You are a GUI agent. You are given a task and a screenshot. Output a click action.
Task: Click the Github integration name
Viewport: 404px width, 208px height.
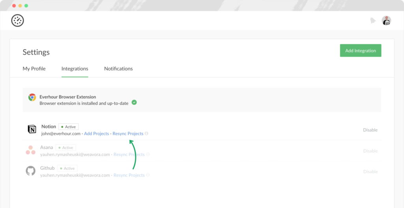coord(47,168)
